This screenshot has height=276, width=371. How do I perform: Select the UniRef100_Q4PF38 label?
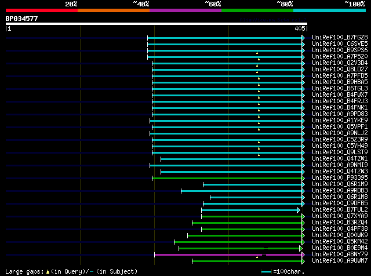point(340,229)
